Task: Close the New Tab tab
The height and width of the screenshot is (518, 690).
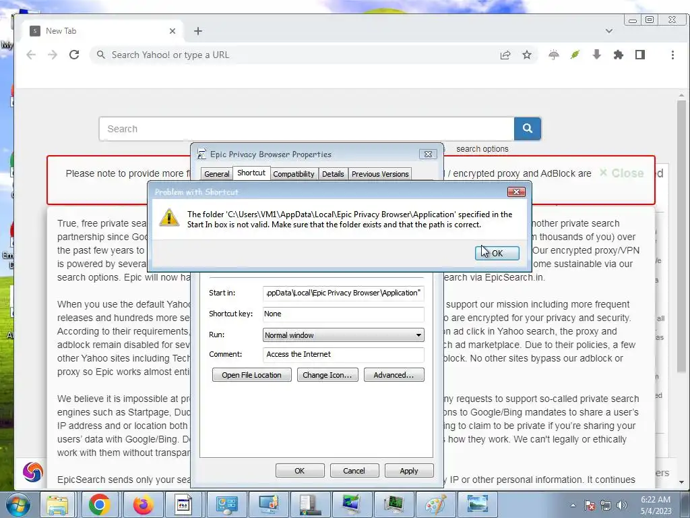Action: [172, 31]
